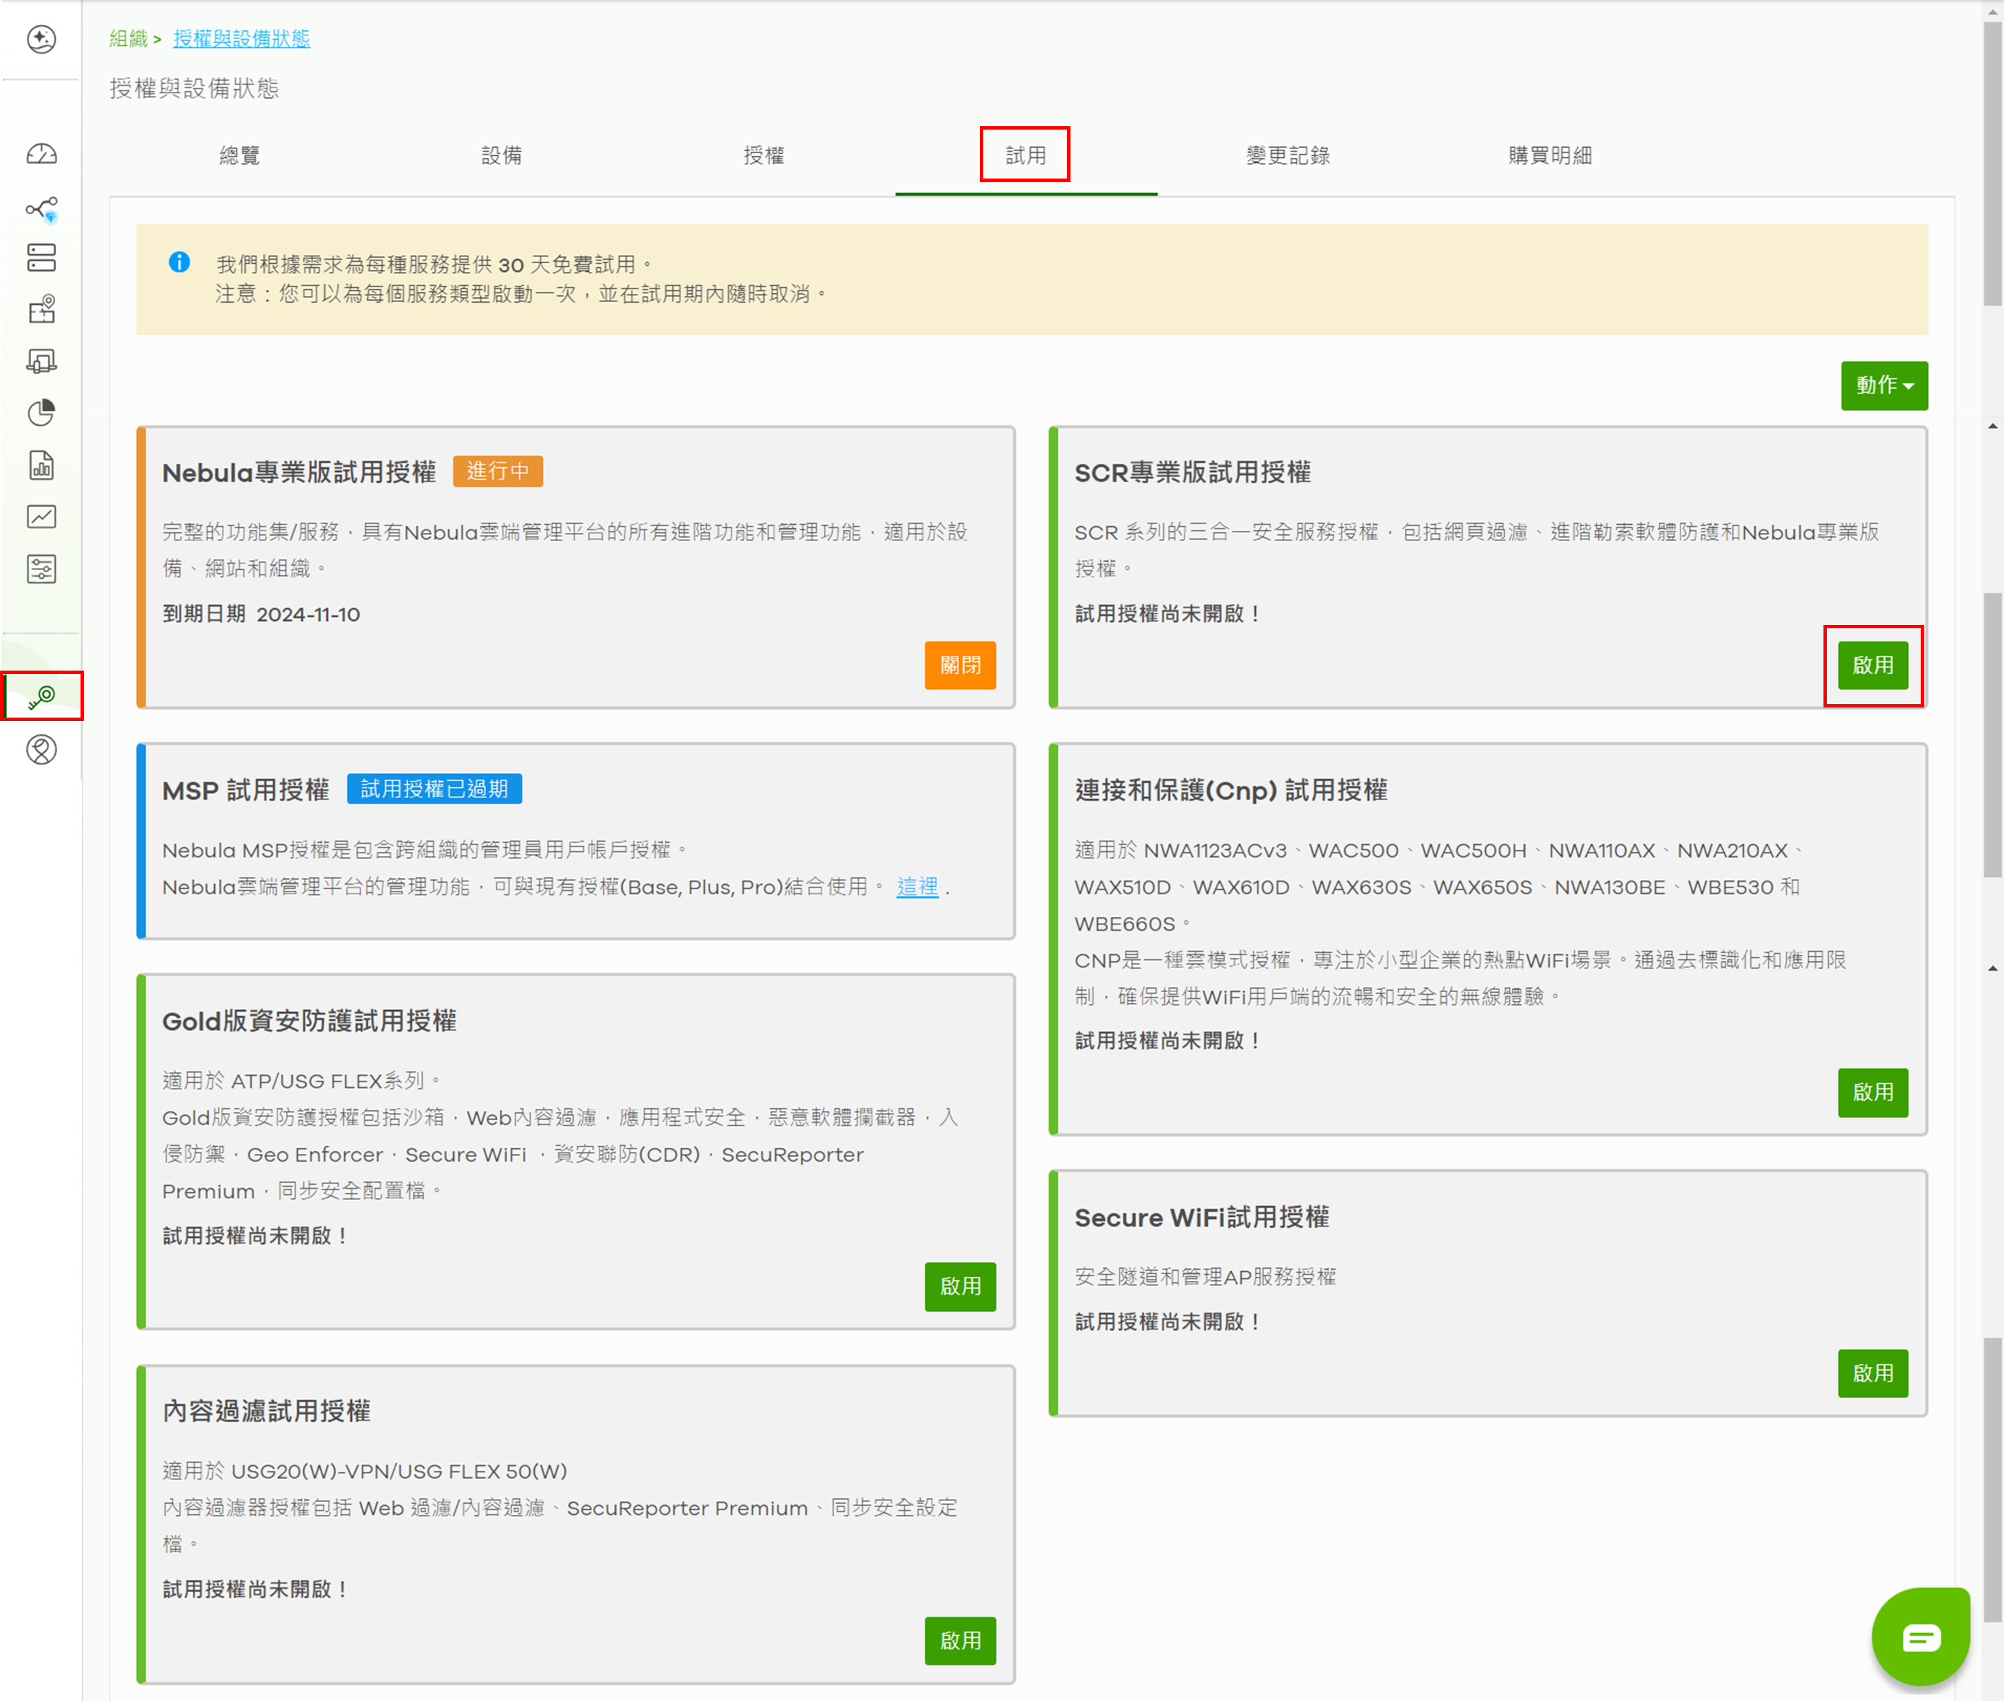Open the dashboard gauge icon in sidebar
The image size is (2004, 1703).
pos(42,154)
